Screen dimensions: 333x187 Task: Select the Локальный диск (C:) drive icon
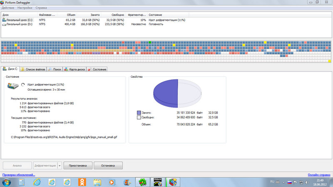pos(4,20)
